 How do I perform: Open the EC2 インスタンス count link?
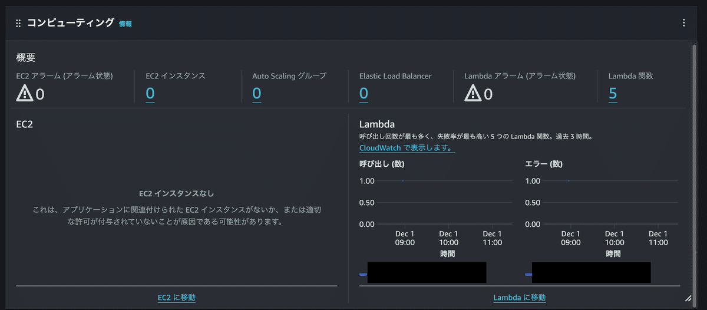150,93
